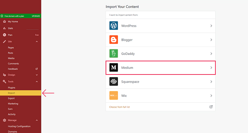
Task: Select the Blogger import option label
Action: (127, 40)
